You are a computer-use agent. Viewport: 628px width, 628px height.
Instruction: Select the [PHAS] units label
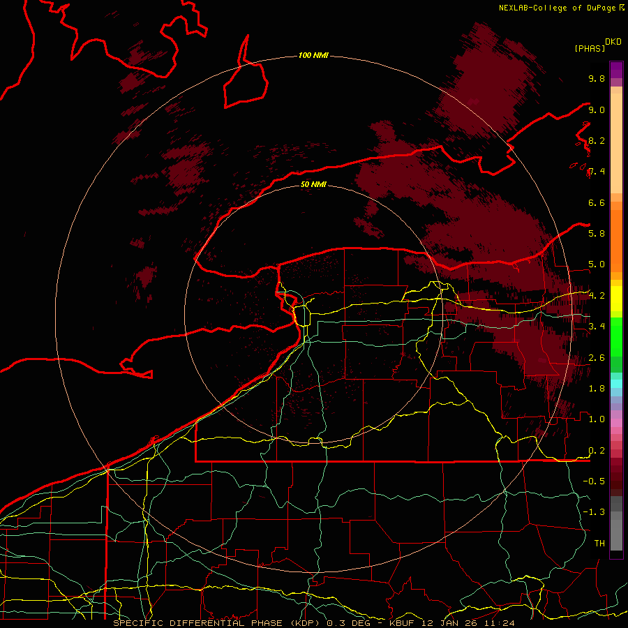pos(590,48)
